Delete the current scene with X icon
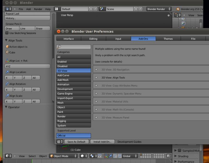This screenshot has height=163, width=209. click(140, 9)
